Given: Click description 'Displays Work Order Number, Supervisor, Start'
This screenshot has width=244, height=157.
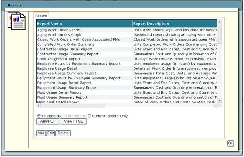Looking at the screenshot, I should pos(174,59).
